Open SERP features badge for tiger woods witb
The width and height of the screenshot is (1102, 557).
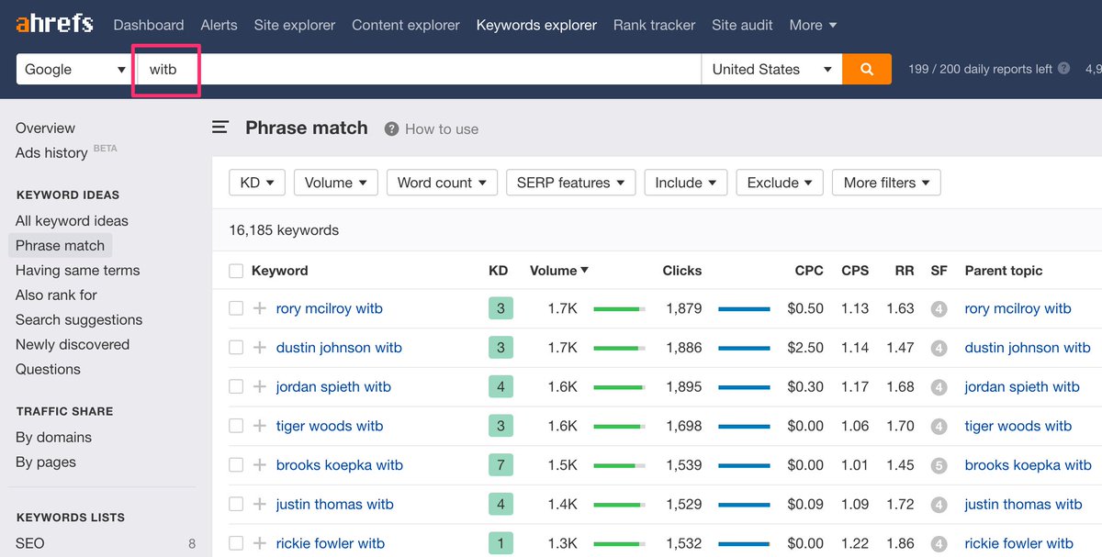pyautogui.click(x=939, y=426)
